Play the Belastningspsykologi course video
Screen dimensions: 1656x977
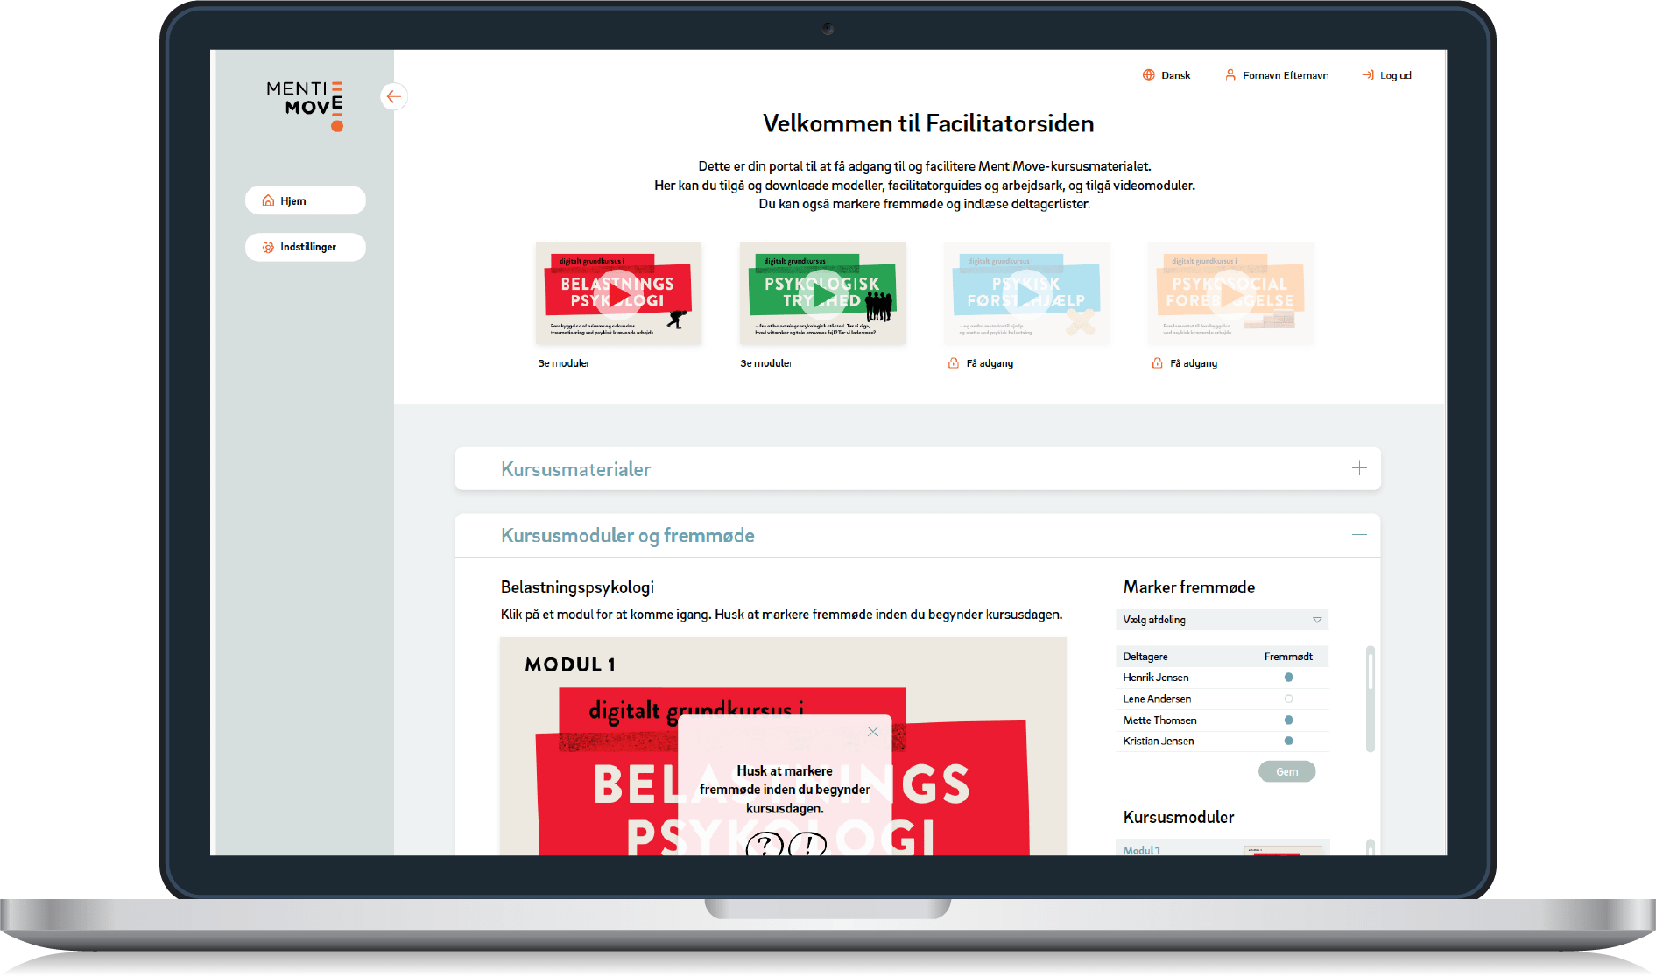618,293
